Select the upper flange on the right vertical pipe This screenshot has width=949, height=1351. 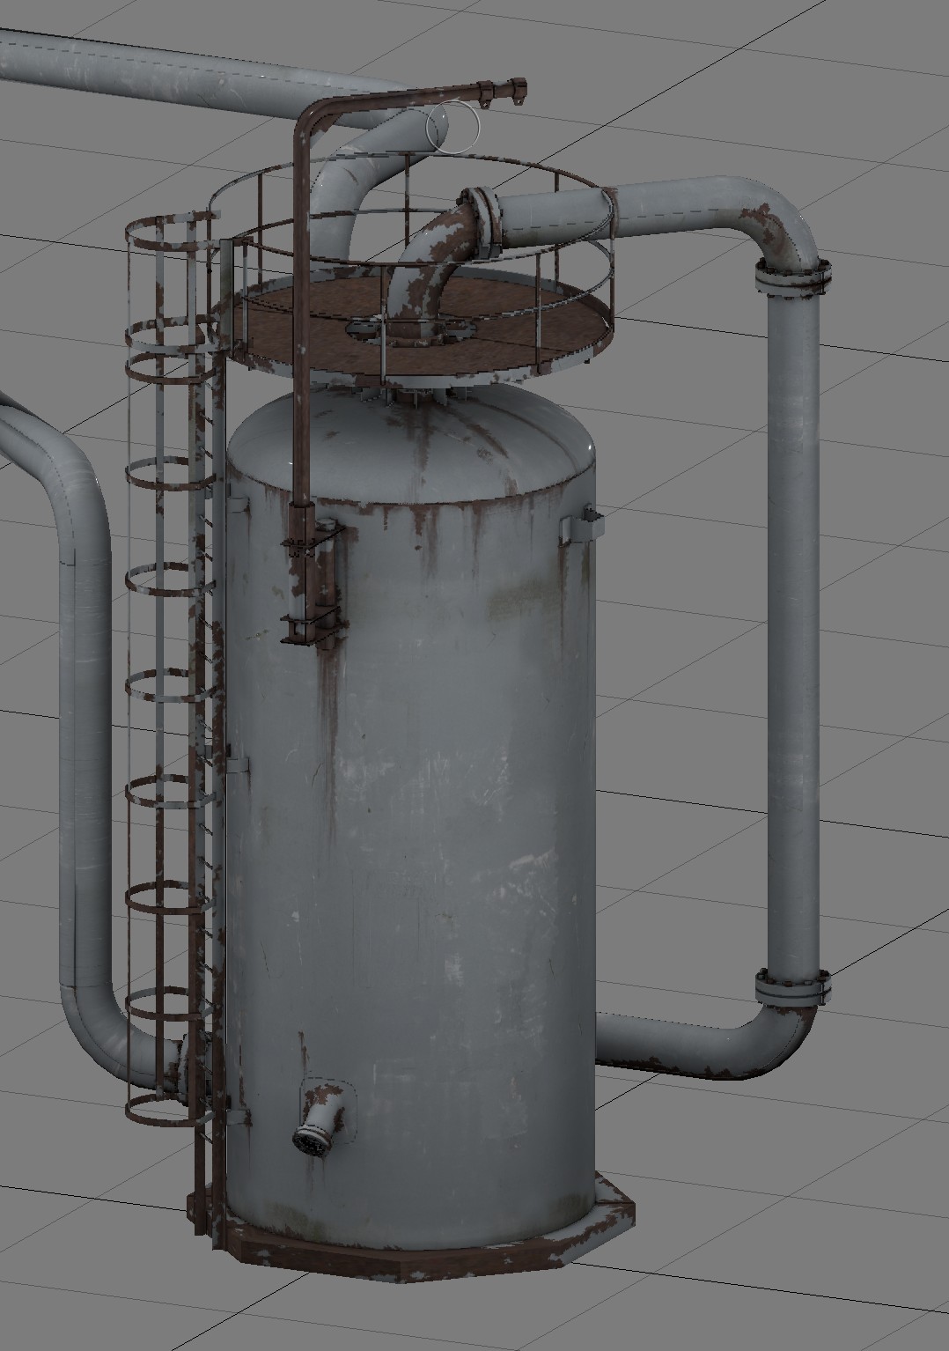pos(793,278)
